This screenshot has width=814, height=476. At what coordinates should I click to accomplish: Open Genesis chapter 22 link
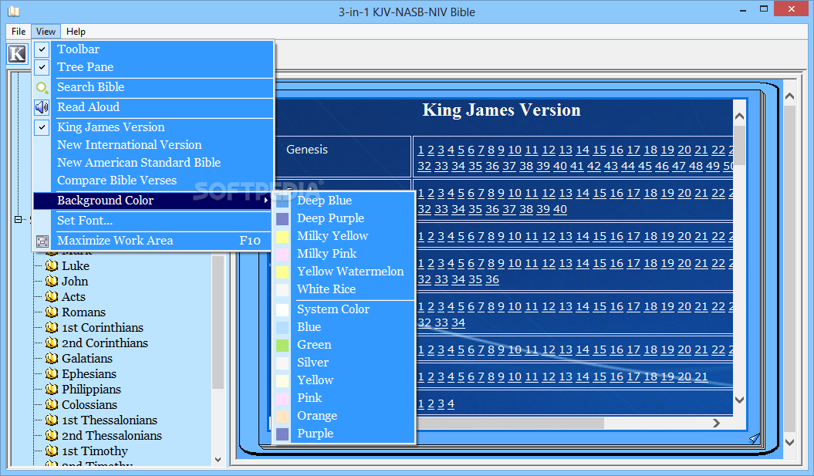(x=718, y=150)
